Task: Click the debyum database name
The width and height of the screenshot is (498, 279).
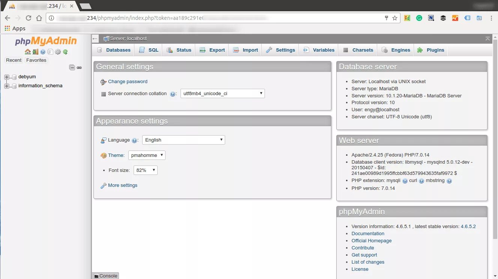Action: click(x=27, y=77)
